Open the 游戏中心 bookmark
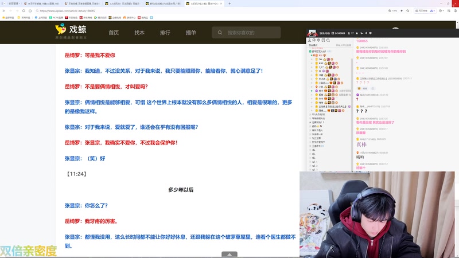Screen dimensions: 459x258 tap(130, 18)
